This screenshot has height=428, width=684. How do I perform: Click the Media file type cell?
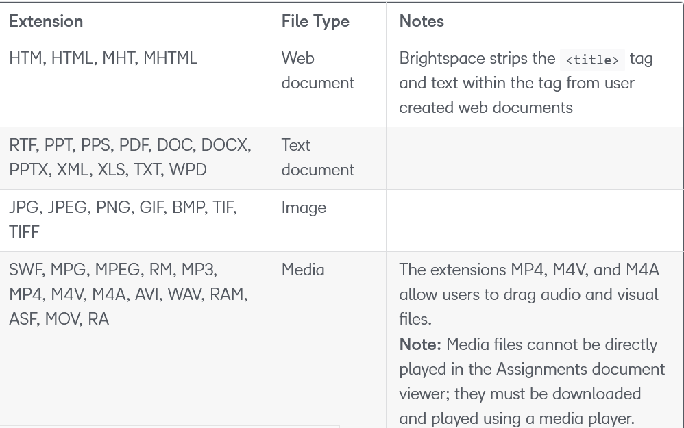(303, 270)
